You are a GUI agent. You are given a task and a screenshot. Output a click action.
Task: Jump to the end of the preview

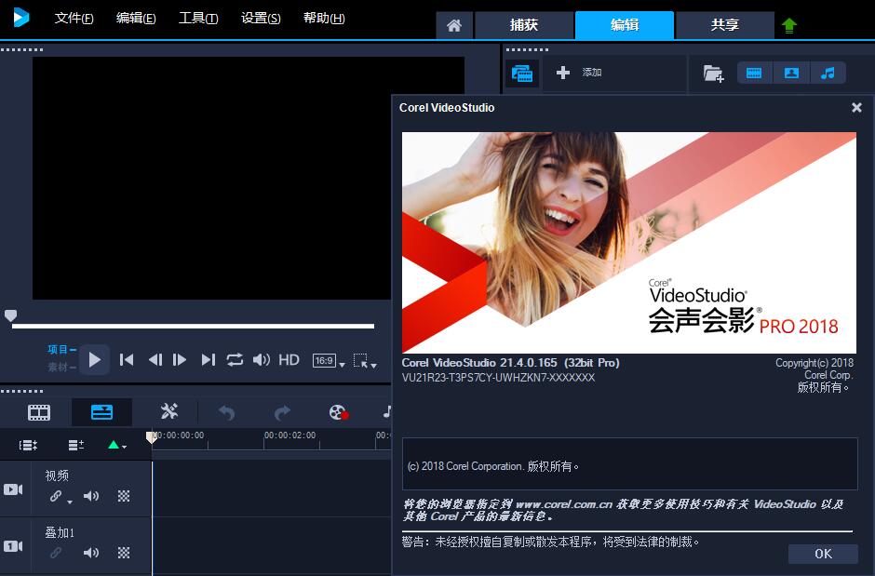coord(209,360)
